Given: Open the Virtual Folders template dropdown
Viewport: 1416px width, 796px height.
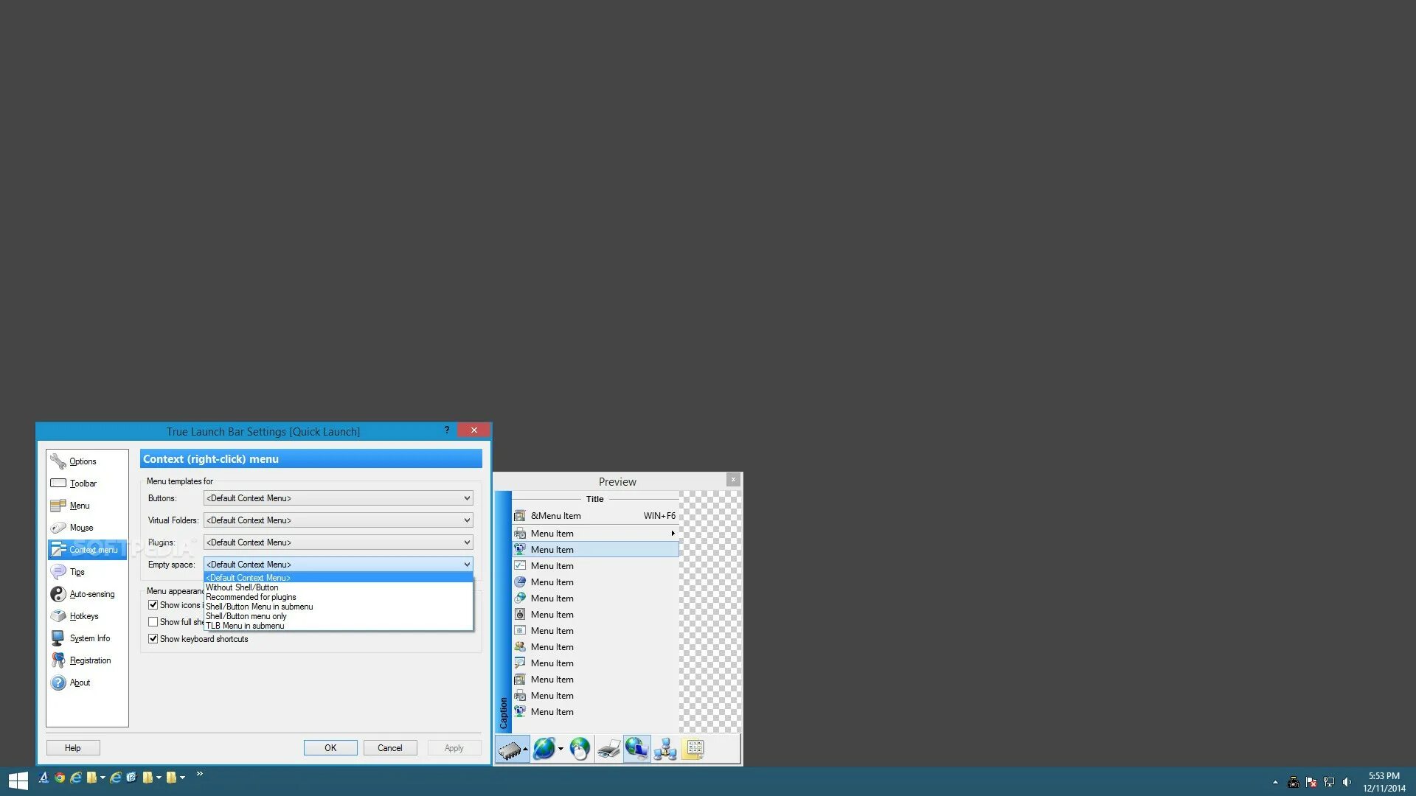Looking at the screenshot, I should (x=338, y=520).
